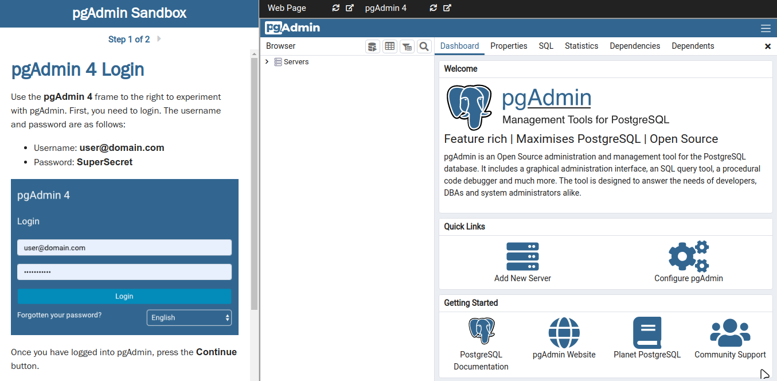The height and width of the screenshot is (381, 777).
Task: Open the SQL tab
Action: 546,46
